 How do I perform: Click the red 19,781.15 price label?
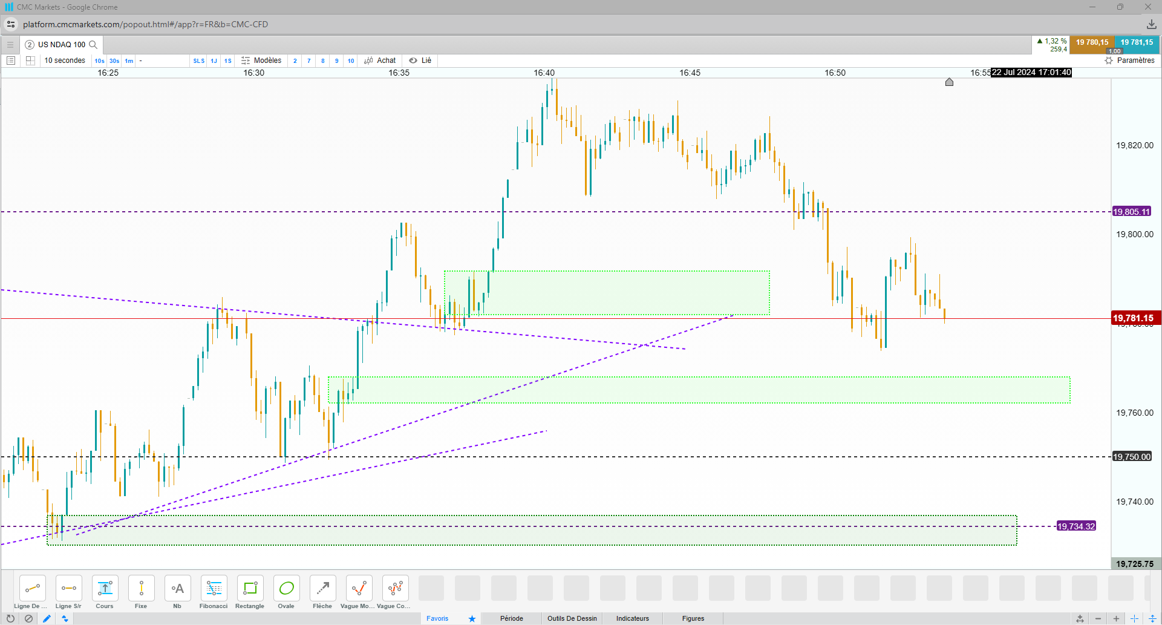[1134, 318]
